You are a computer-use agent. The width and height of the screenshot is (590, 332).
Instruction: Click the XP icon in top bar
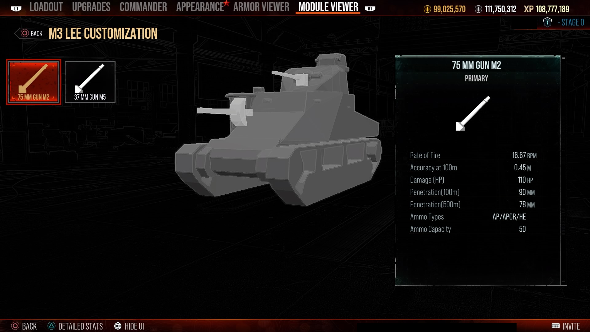click(x=529, y=9)
